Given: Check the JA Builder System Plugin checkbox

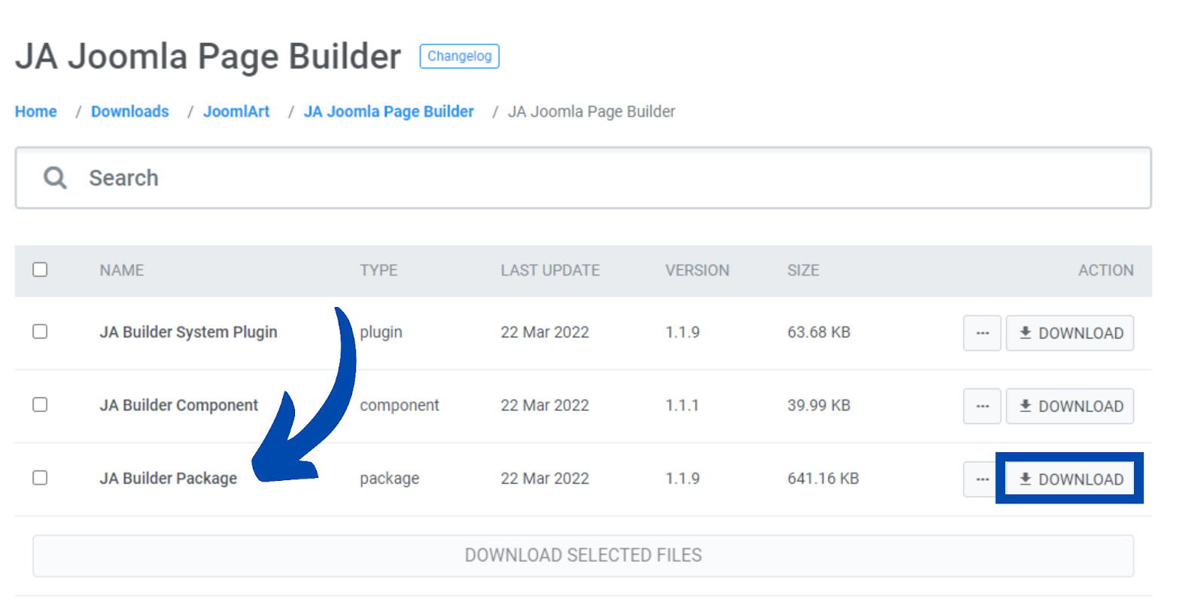Looking at the screenshot, I should (40, 331).
